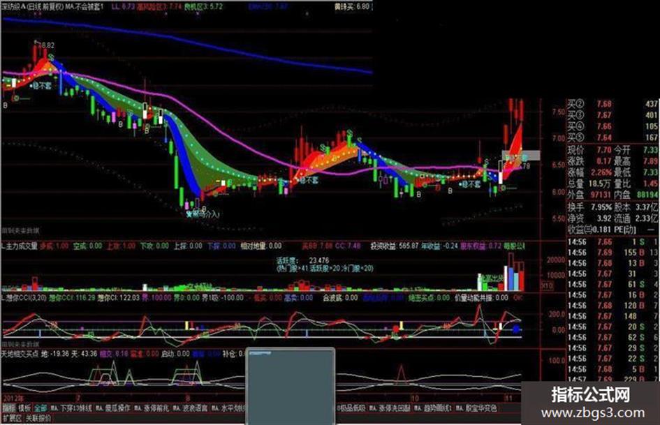660x425 pixels.
Task: Open the 关联报价 button
Action: point(38,418)
